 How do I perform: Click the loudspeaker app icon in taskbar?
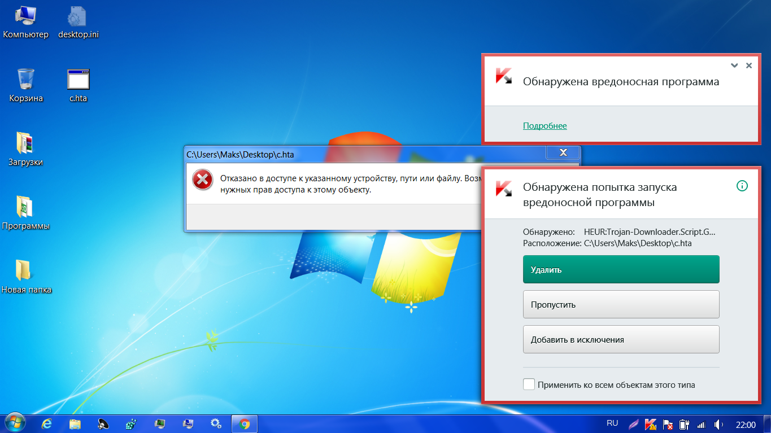[103, 423]
